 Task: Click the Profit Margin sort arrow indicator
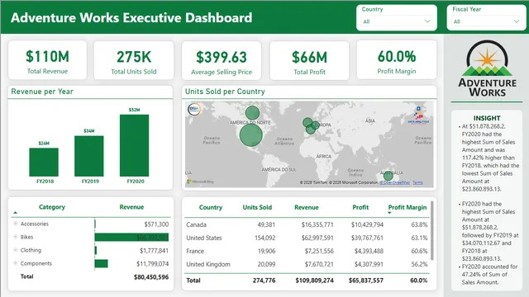389,213
